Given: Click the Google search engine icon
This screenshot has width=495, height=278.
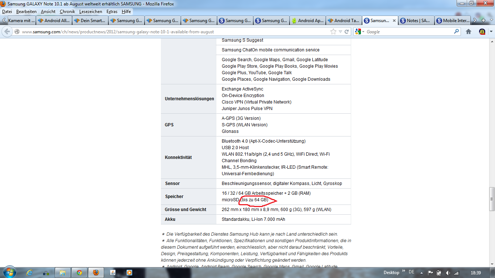Looking at the screenshot, I should tap(358, 31).
